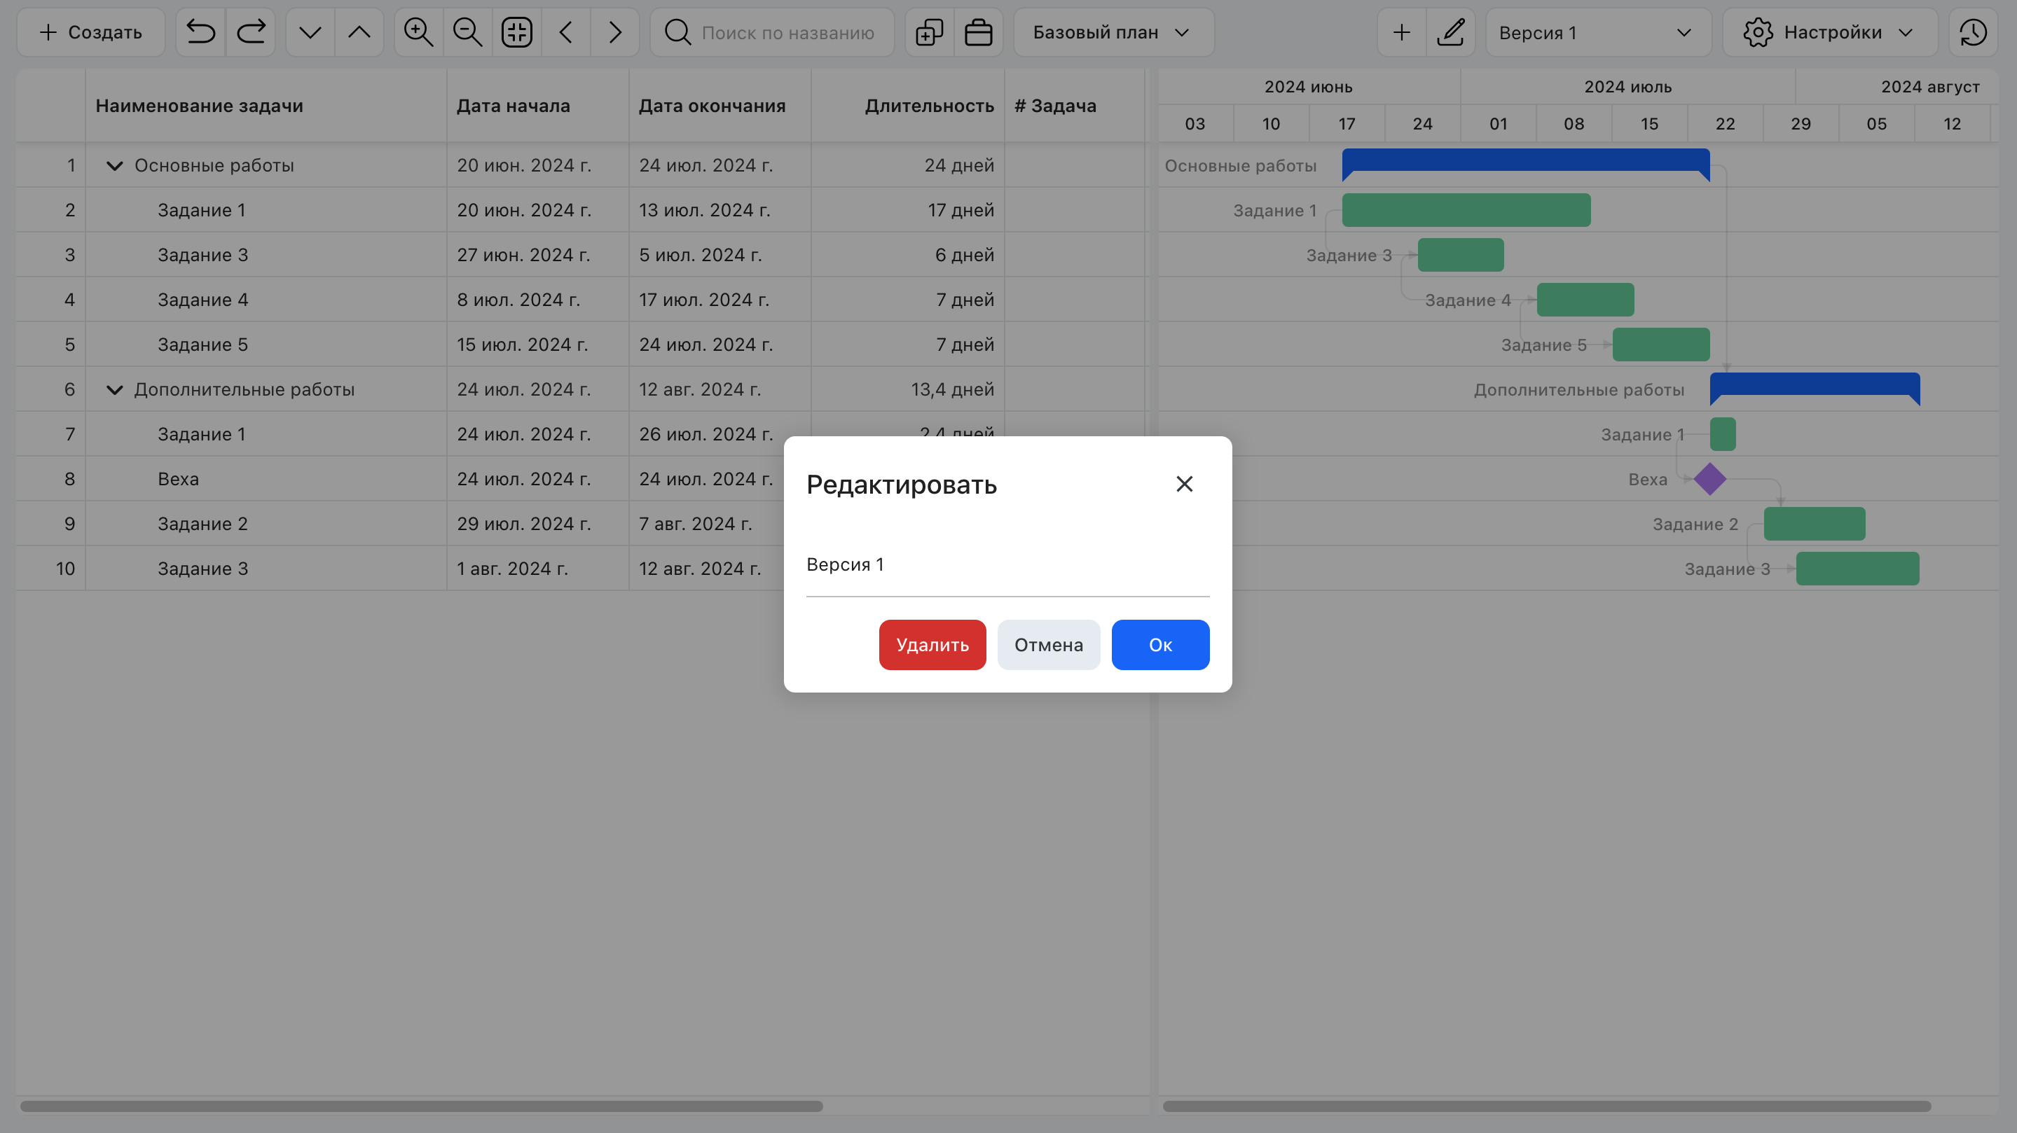Zoom in with the magnifier plus icon

pyautogui.click(x=419, y=32)
